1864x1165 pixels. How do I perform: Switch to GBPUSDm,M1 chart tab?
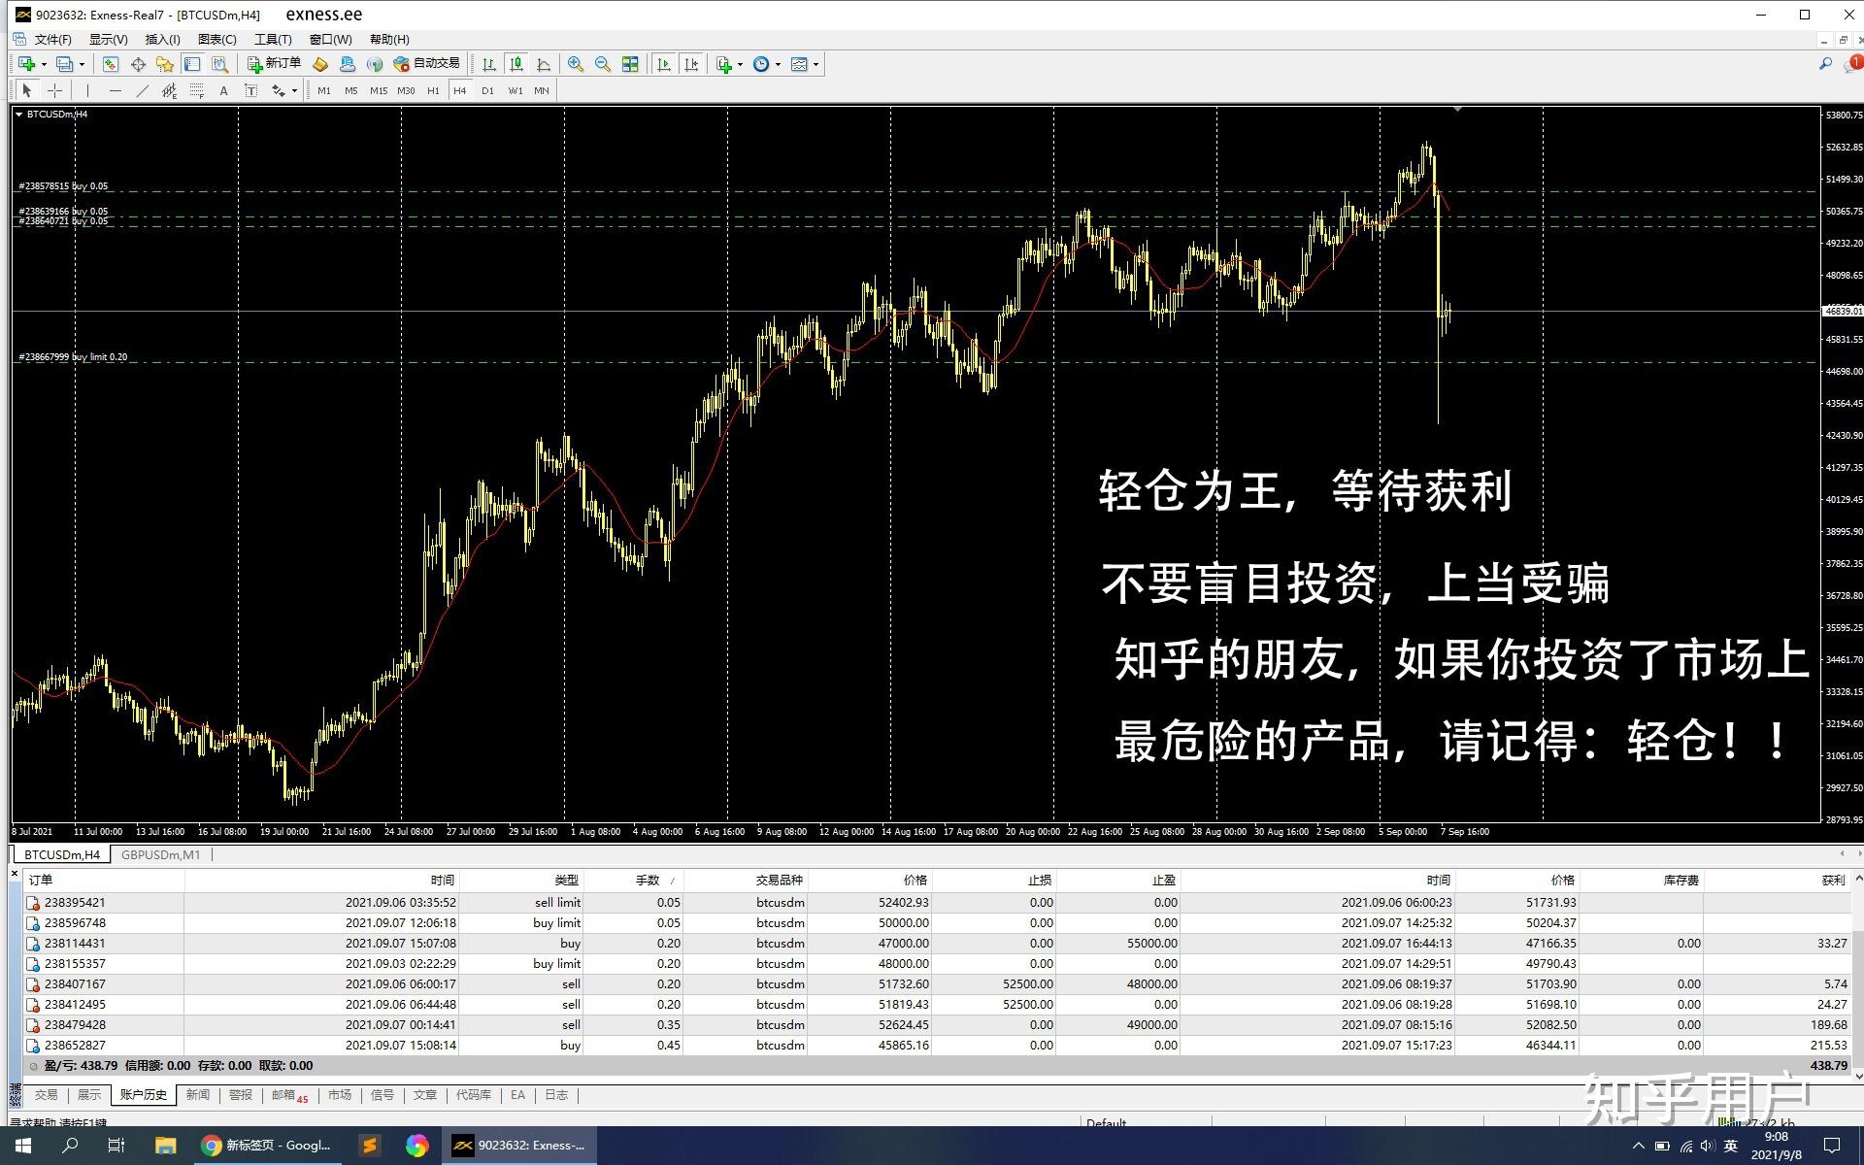point(160,855)
